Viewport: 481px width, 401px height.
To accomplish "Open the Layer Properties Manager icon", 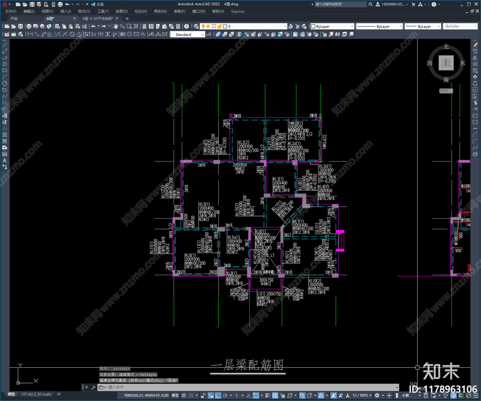I will [x=196, y=26].
